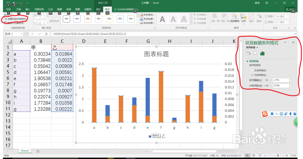This screenshot has width=303, height=159.
Task: Click the chart title 图表标题
Action: click(156, 54)
